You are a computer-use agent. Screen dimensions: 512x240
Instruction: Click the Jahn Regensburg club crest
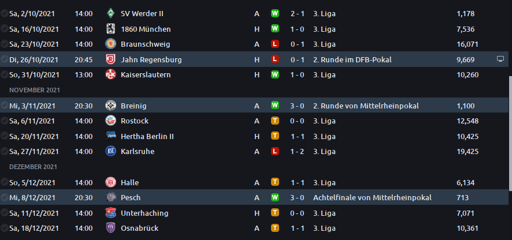click(110, 59)
